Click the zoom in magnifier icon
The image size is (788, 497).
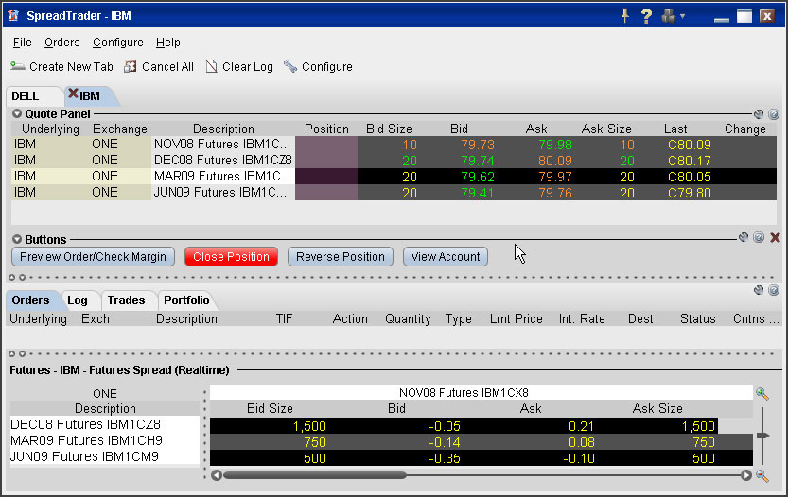pyautogui.click(x=762, y=392)
